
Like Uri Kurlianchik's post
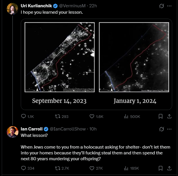[92, 116]
